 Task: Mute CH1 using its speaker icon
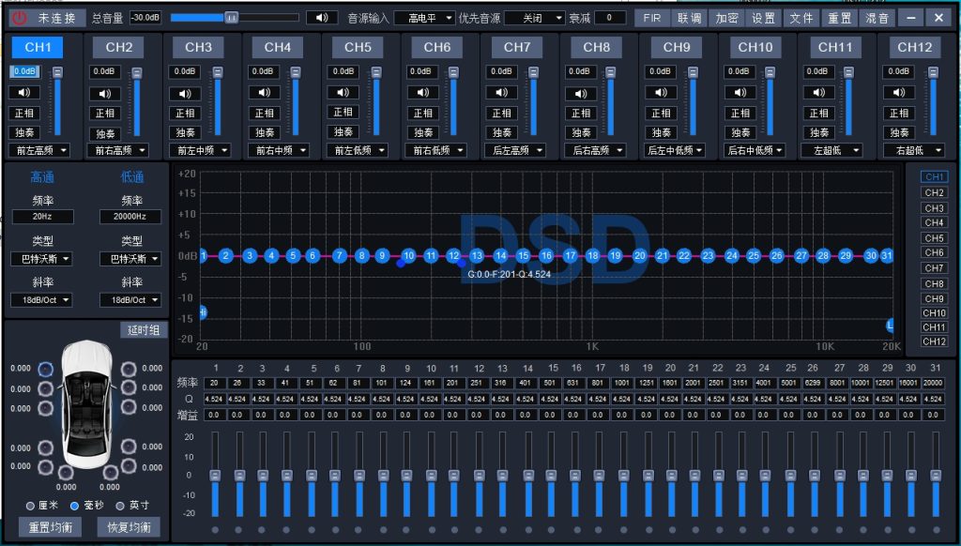[x=24, y=93]
